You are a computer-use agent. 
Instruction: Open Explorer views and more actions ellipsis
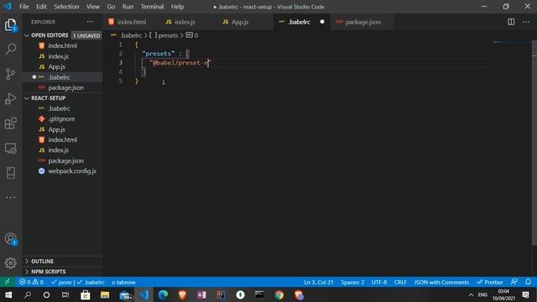(x=90, y=22)
